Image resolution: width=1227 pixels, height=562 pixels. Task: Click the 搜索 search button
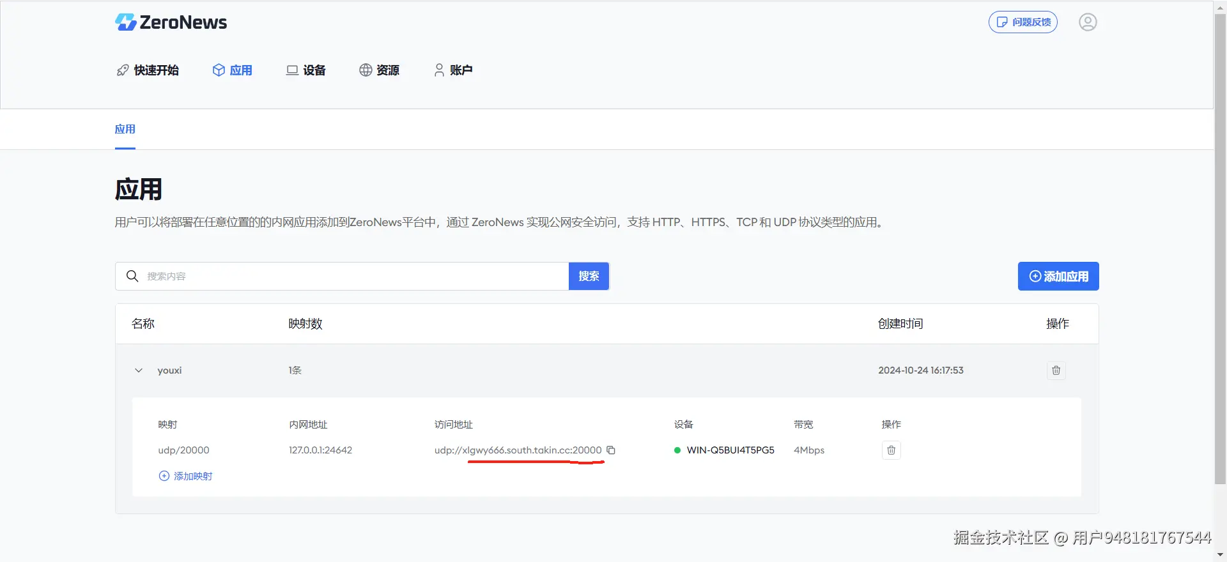pos(589,276)
